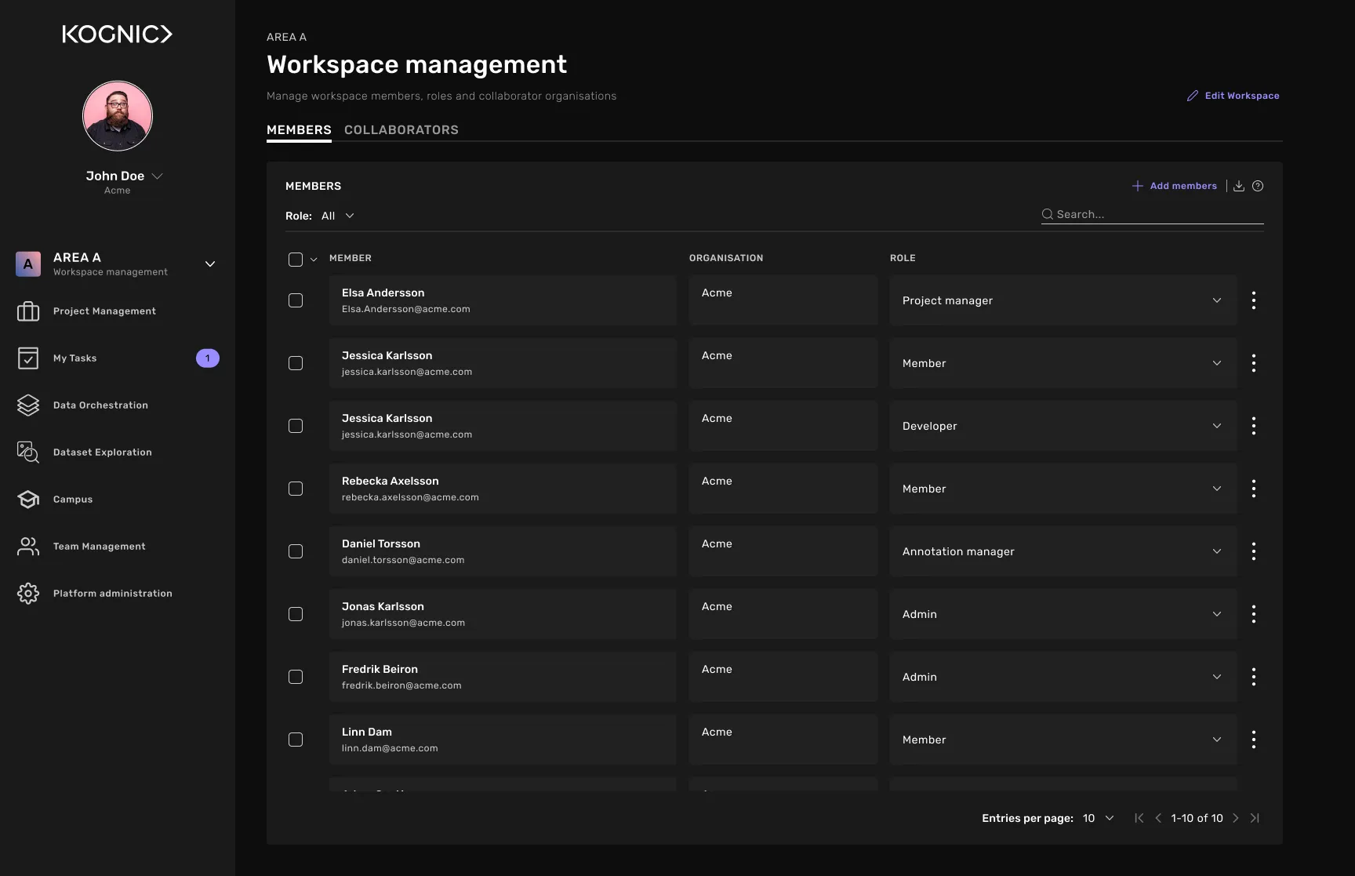Image resolution: width=1355 pixels, height=876 pixels.
Task: Select the MEMBERS tab
Action: (299, 130)
